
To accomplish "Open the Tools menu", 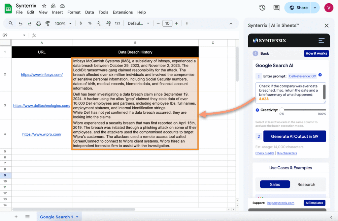I will point(103,12).
